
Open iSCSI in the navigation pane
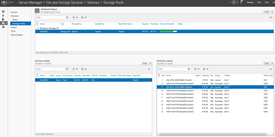(13, 31)
